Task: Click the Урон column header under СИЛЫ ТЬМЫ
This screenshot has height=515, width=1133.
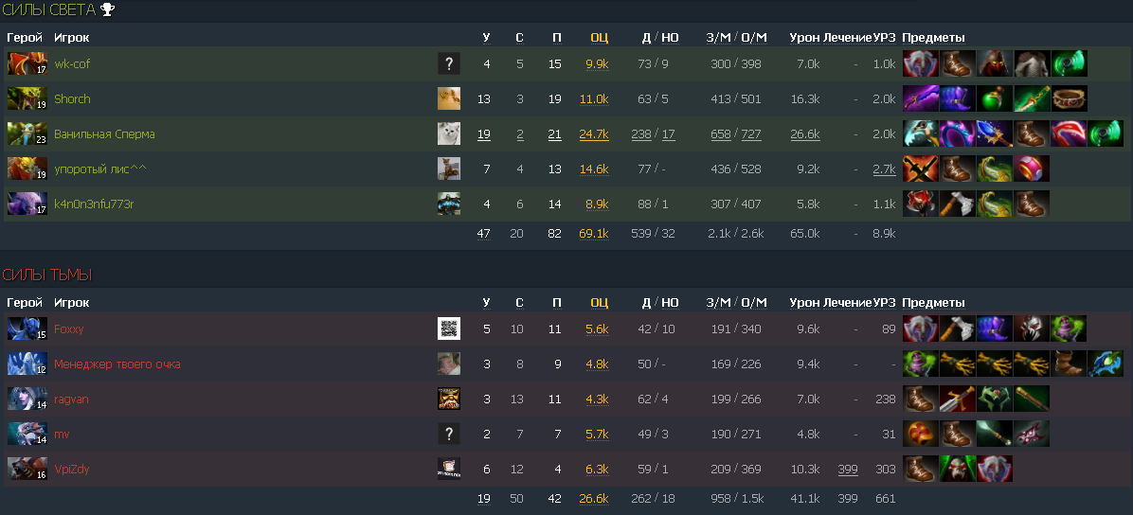Action: coord(803,303)
